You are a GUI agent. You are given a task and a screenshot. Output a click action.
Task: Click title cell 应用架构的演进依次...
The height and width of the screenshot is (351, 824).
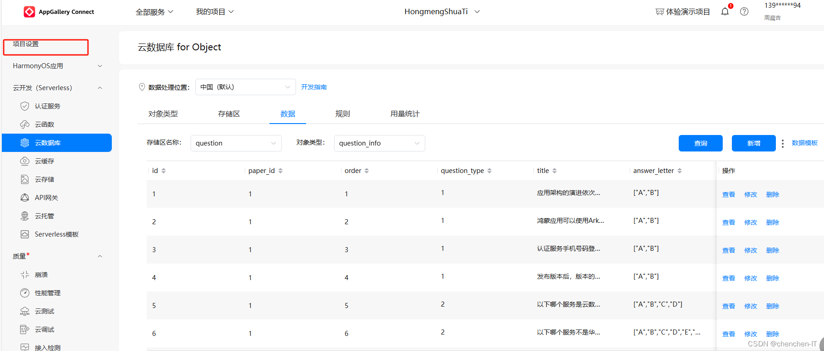[568, 193]
